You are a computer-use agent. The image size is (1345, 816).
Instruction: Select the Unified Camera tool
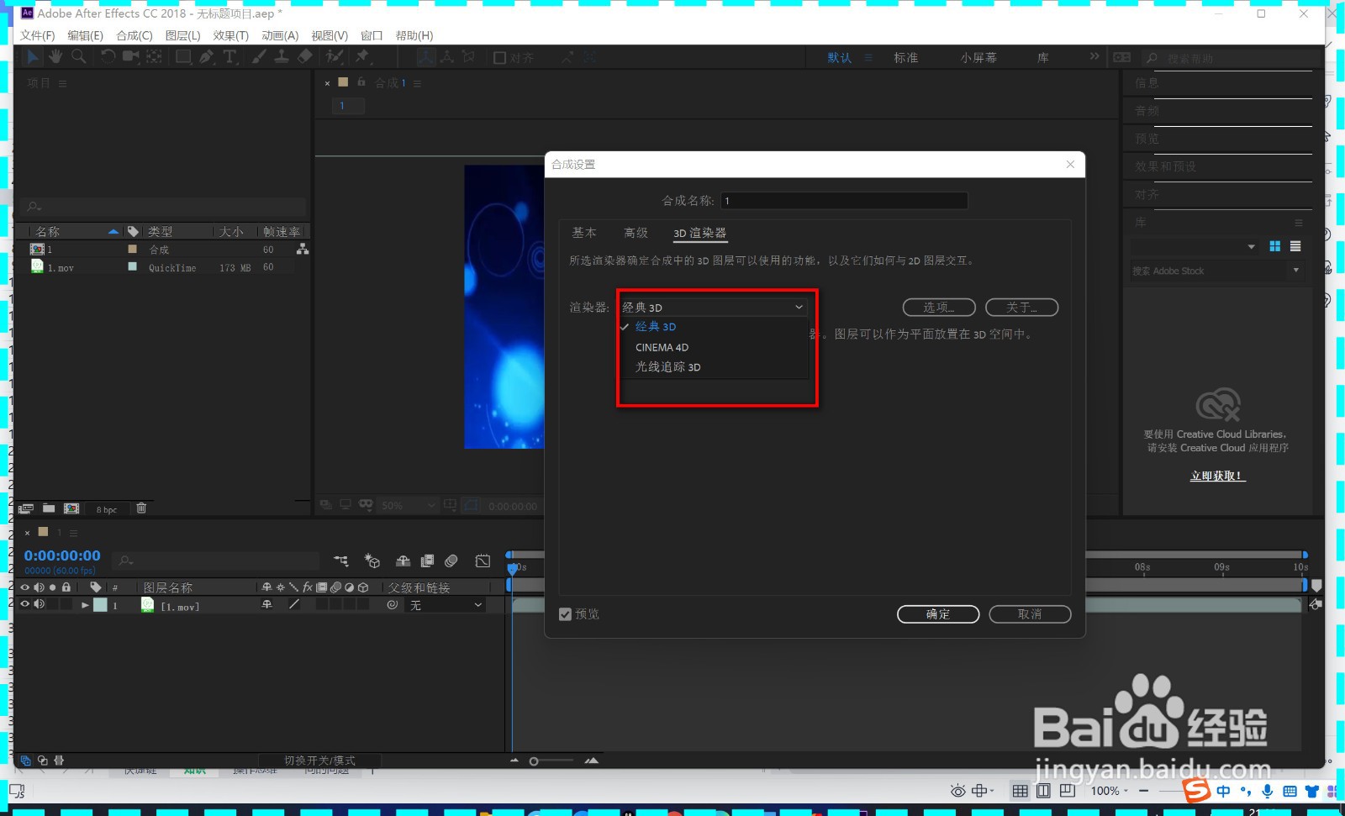click(130, 56)
